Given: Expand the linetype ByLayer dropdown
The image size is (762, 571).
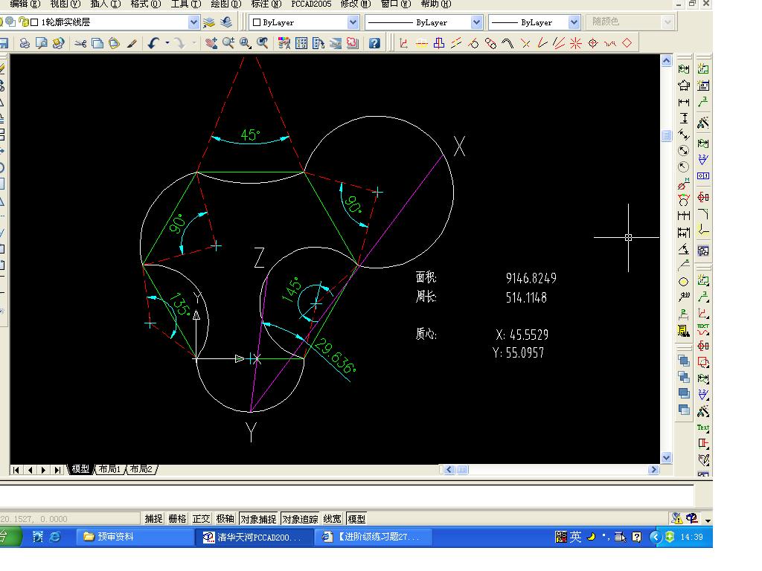Looking at the screenshot, I should click(x=476, y=22).
